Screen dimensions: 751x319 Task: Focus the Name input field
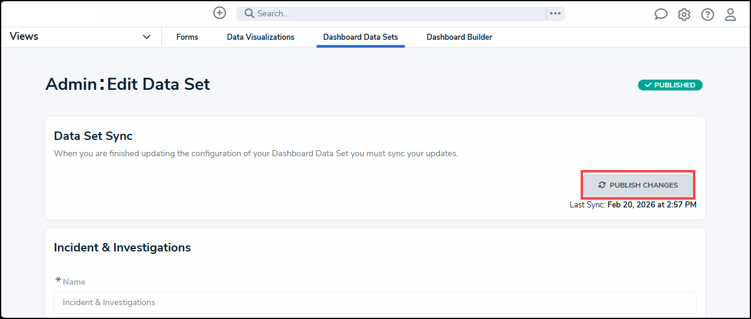pos(375,302)
